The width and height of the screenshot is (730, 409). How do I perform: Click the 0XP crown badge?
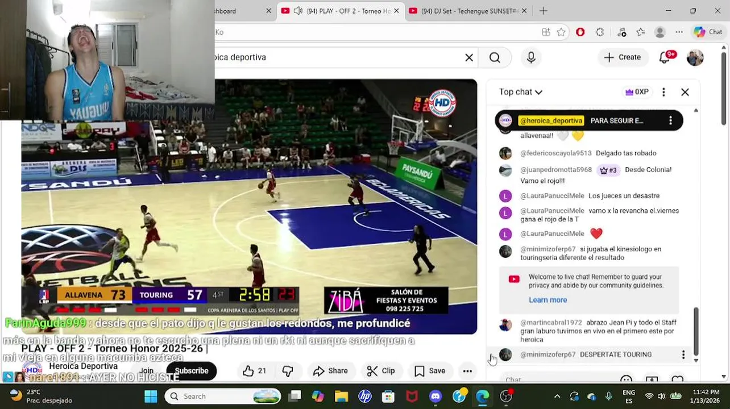tap(637, 92)
